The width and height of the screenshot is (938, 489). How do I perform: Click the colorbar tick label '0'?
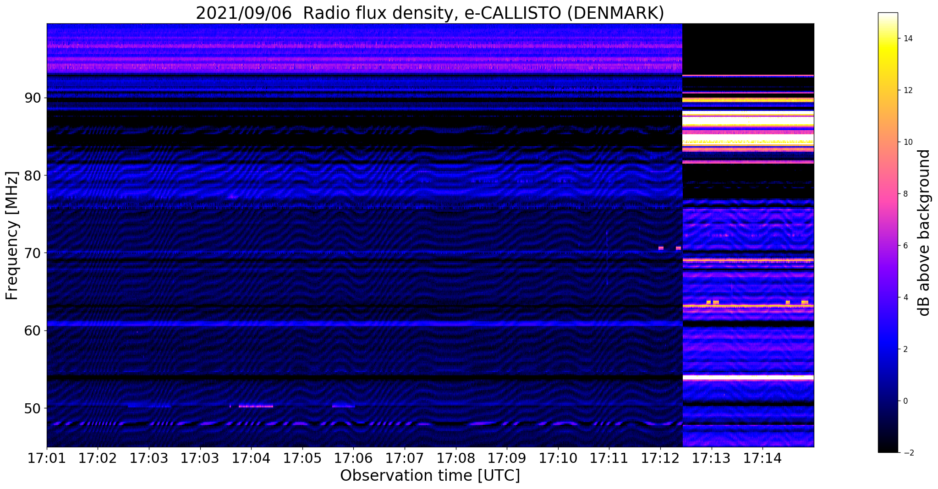(x=905, y=401)
